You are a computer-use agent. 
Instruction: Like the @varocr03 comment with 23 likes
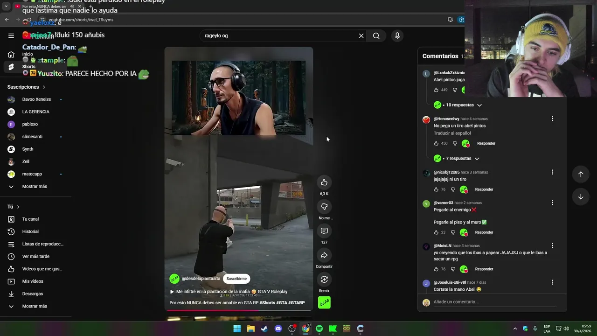(436, 232)
